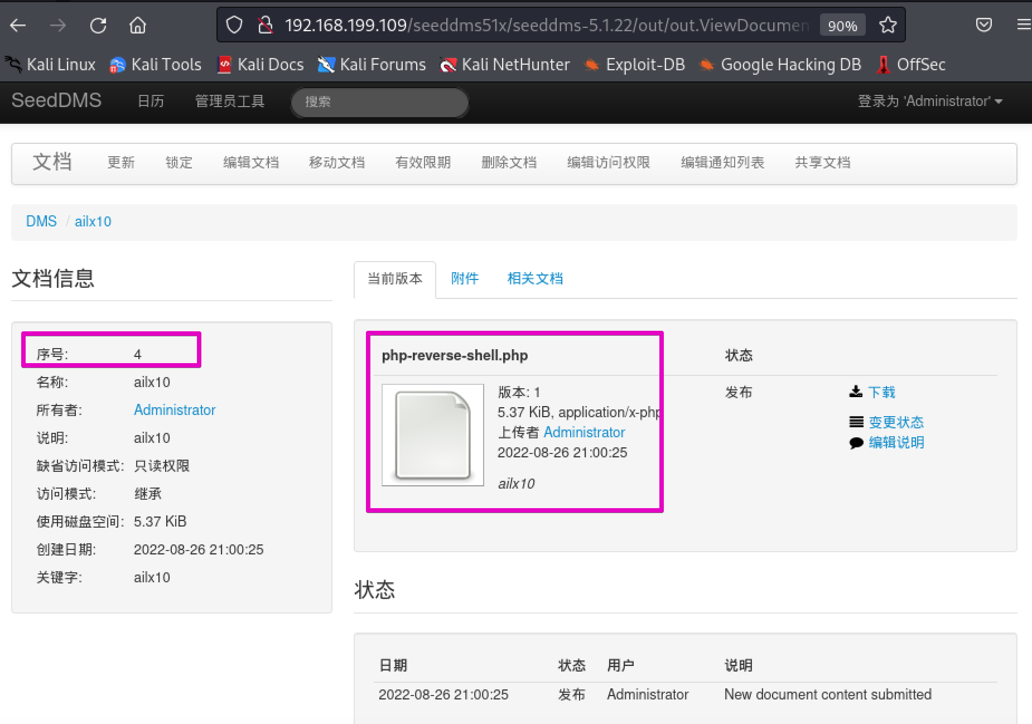This screenshot has width=1032, height=724.
Task: Switch to the 相关文档 related documents tab
Action: pos(535,278)
